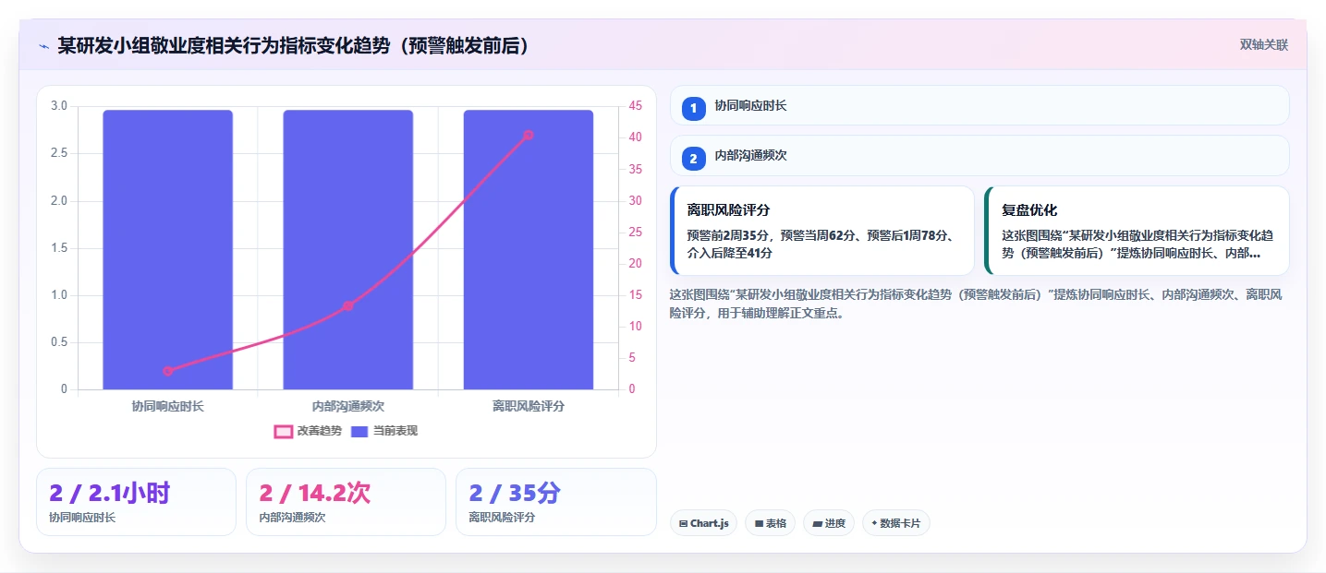Click the chart title 某研发小组敬业度相关行为指标变化趋势
The width and height of the screenshot is (1326, 573).
click(294, 45)
